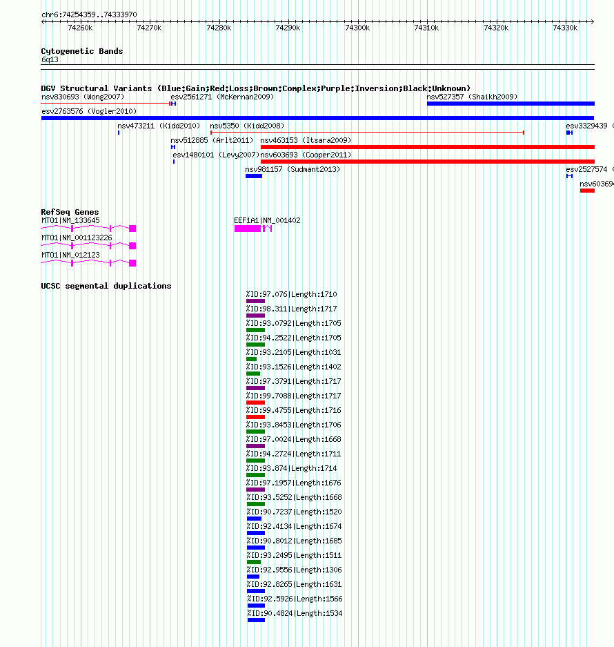The image size is (614, 647).
Task: Click duplication %ID:90.8012|Length:1685
Action: tap(295, 541)
